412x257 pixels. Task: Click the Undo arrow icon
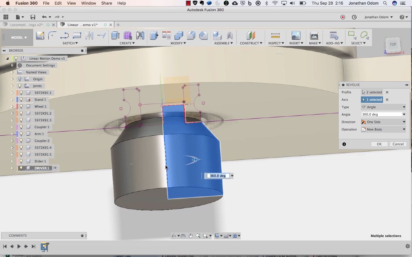(44, 17)
